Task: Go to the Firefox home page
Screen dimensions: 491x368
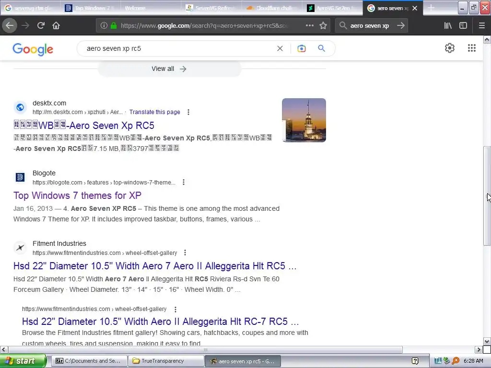Action: (x=56, y=25)
